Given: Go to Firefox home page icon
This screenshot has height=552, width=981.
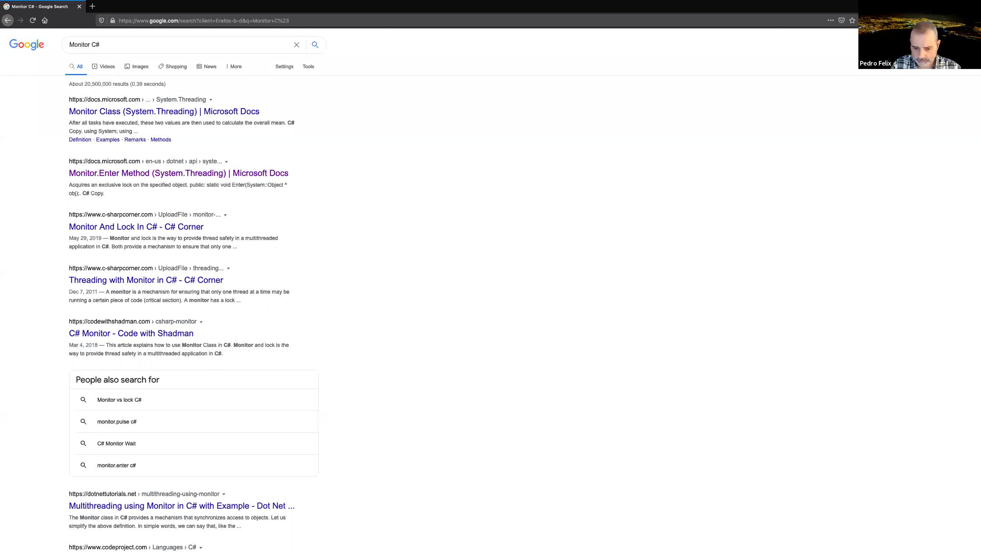Looking at the screenshot, I should [45, 20].
